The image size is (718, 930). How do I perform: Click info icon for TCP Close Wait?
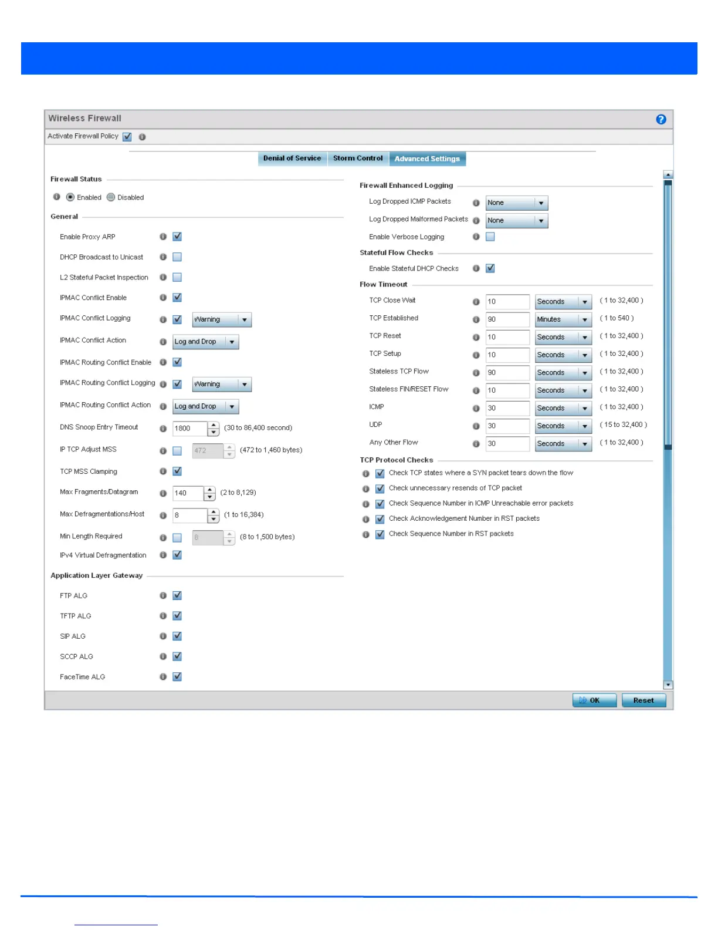[476, 302]
